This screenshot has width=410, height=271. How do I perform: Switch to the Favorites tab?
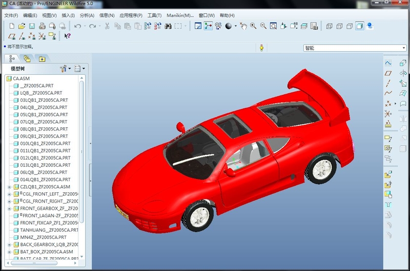(x=42, y=59)
